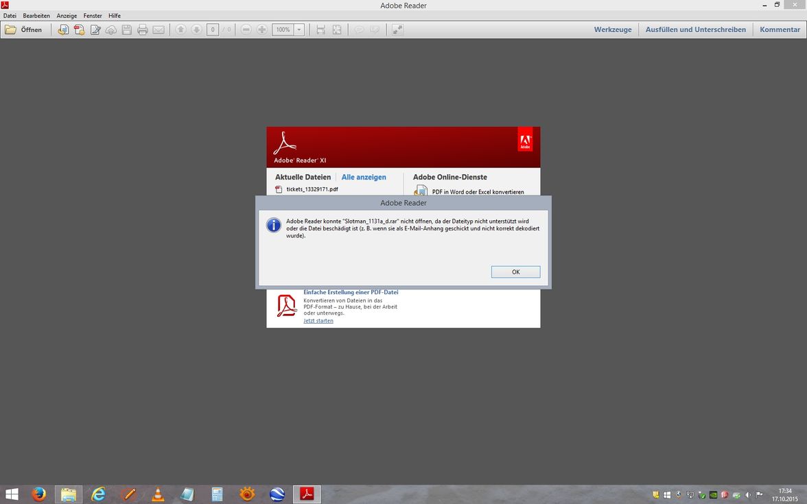Open the Anzeige menu
Screen dimensions: 807x504
[x=67, y=16]
